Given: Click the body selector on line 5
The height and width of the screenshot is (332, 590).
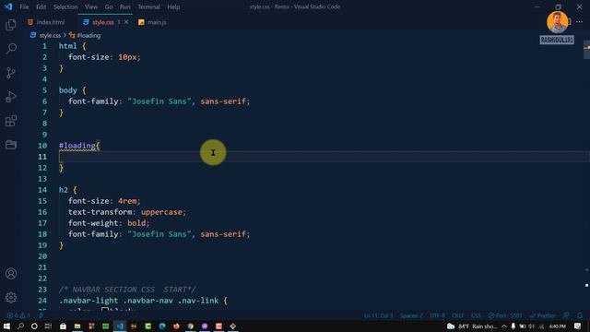Looking at the screenshot, I should tap(68, 90).
